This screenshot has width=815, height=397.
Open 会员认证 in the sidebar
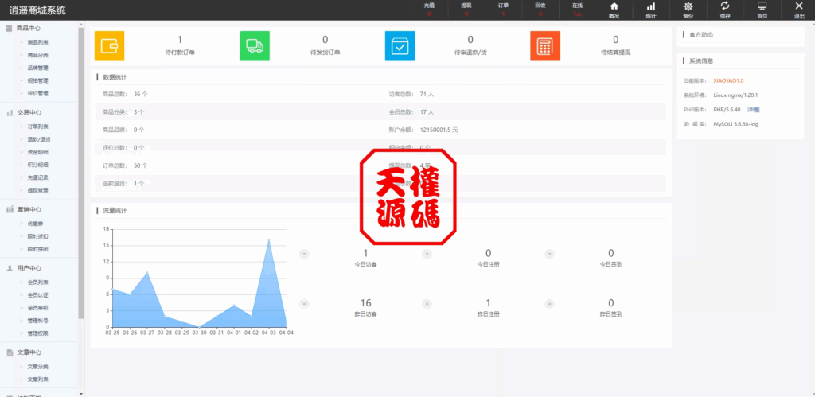click(38, 295)
